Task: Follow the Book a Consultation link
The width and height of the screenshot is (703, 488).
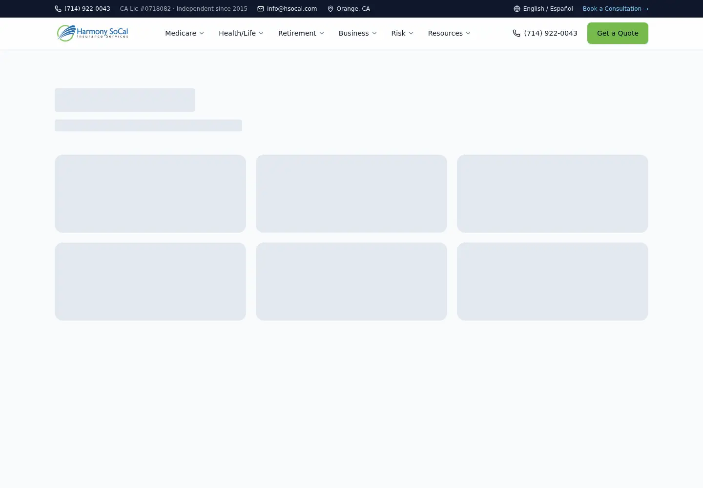Action: (x=616, y=9)
